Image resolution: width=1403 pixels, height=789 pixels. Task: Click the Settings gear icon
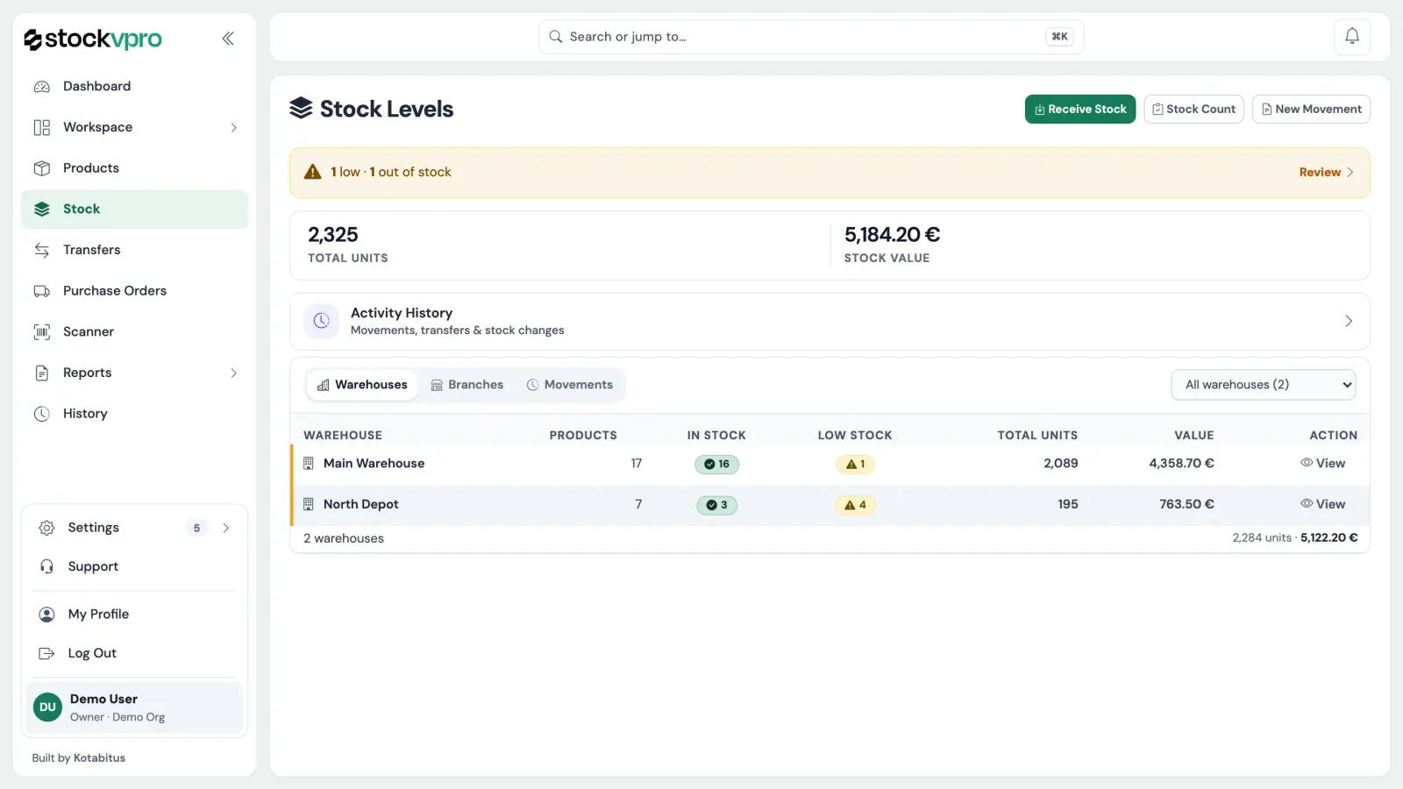pyautogui.click(x=47, y=528)
